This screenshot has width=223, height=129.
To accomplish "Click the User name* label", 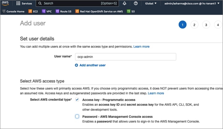I will [63, 57].
